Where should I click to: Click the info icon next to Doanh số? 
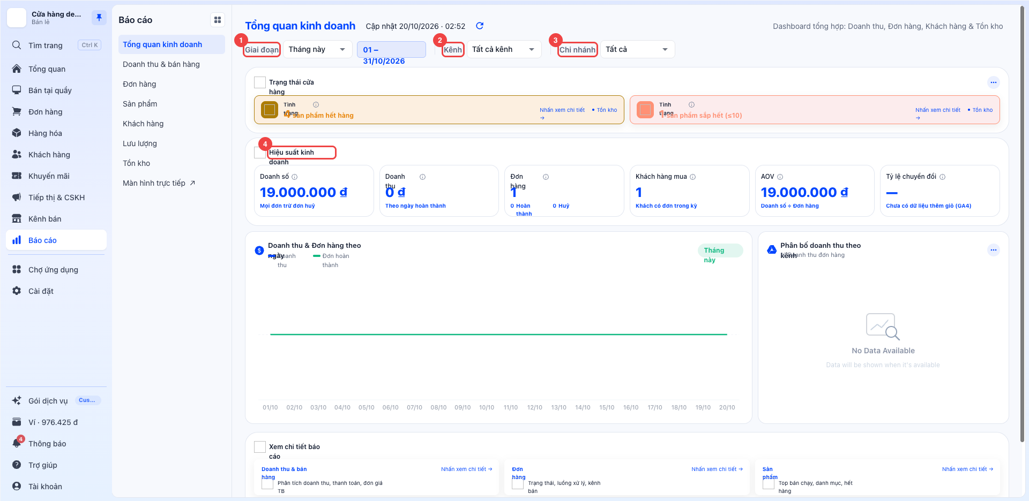tap(294, 177)
